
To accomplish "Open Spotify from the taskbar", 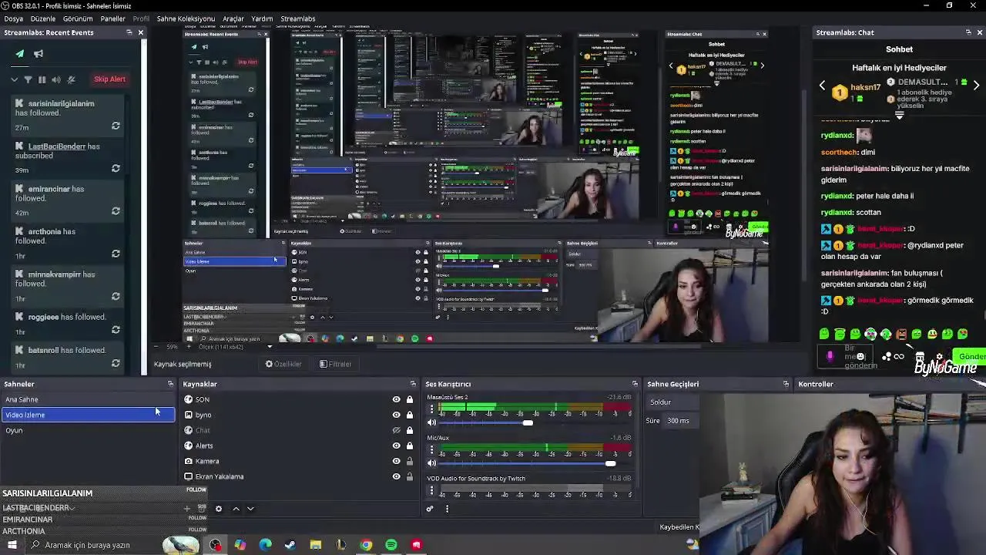I will 391,545.
